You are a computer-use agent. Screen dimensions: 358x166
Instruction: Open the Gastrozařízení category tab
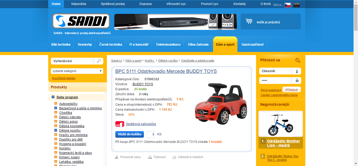tap(253, 45)
